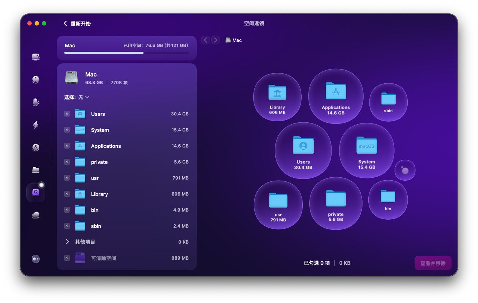Click the Mac disk usage progress bar
This screenshot has width=478, height=303.
pyautogui.click(x=126, y=53)
